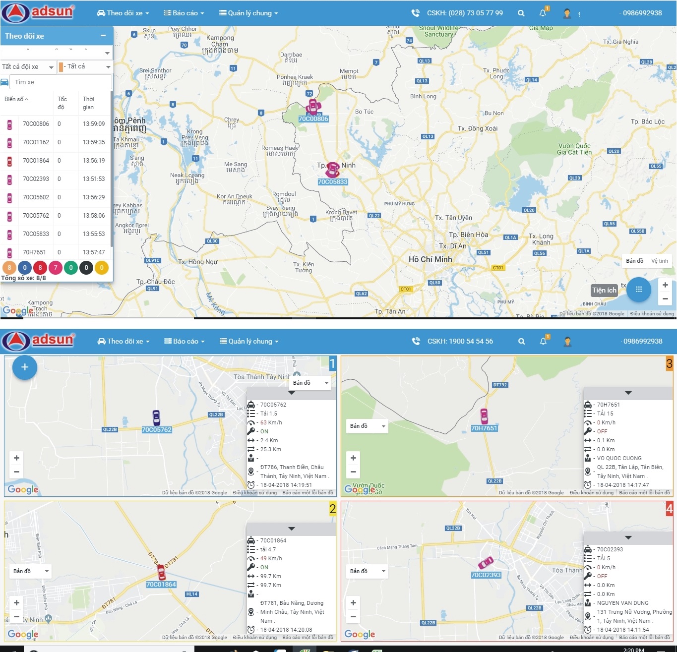Screen dimensions: 677x652
Task: Open the Tất cả đội xe dropdown
Action: pos(28,67)
